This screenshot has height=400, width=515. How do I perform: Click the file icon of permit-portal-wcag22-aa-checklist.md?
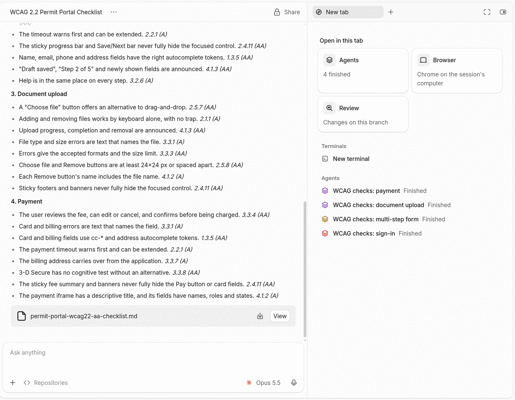pos(22,316)
